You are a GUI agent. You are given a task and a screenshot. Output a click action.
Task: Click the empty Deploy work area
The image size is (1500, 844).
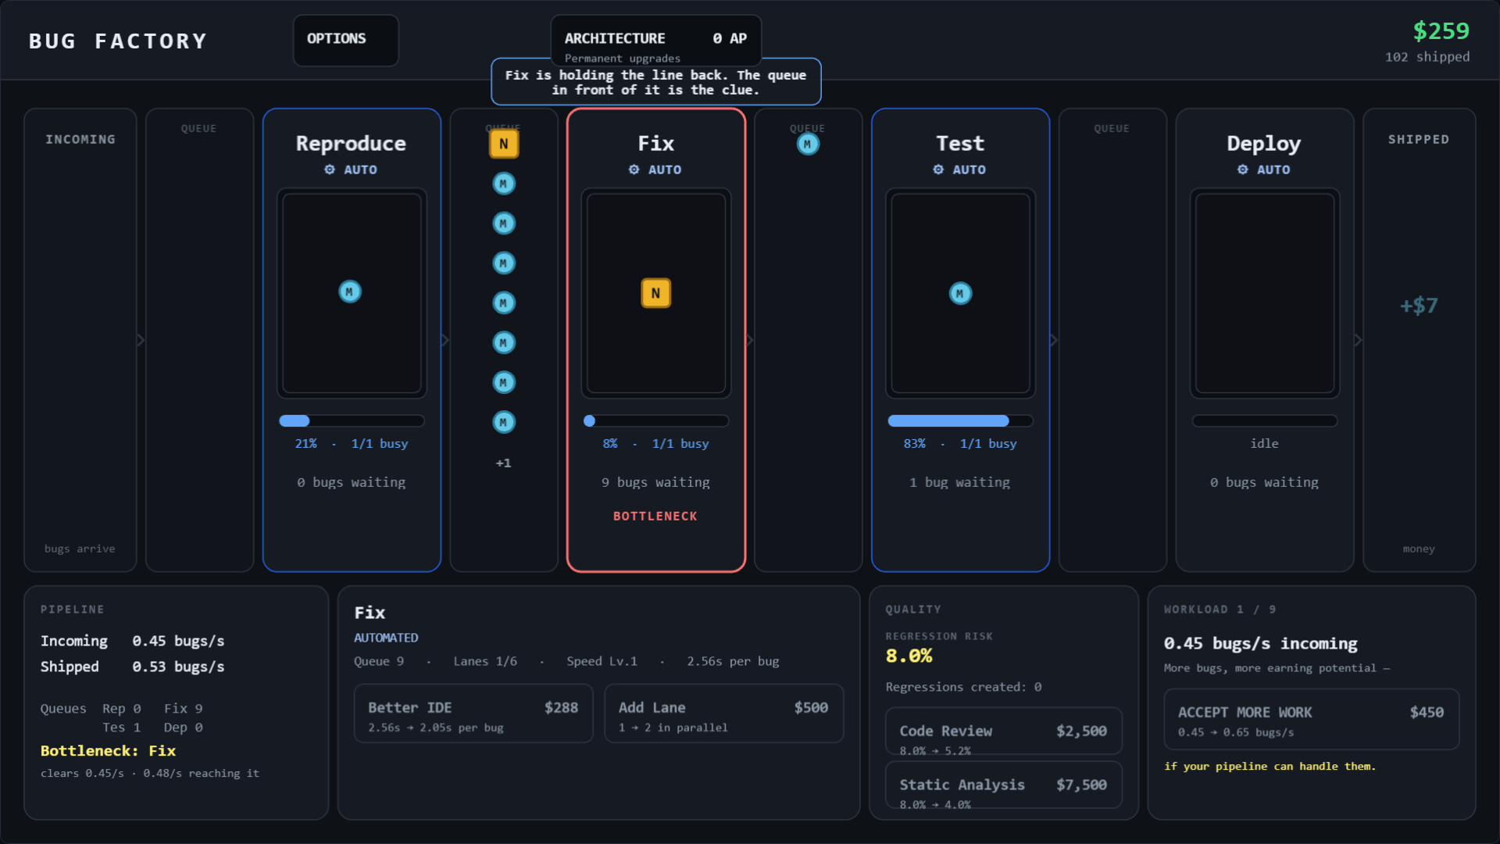point(1264,293)
